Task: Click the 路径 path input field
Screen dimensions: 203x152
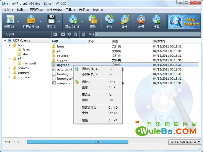Action: click(x=148, y=34)
